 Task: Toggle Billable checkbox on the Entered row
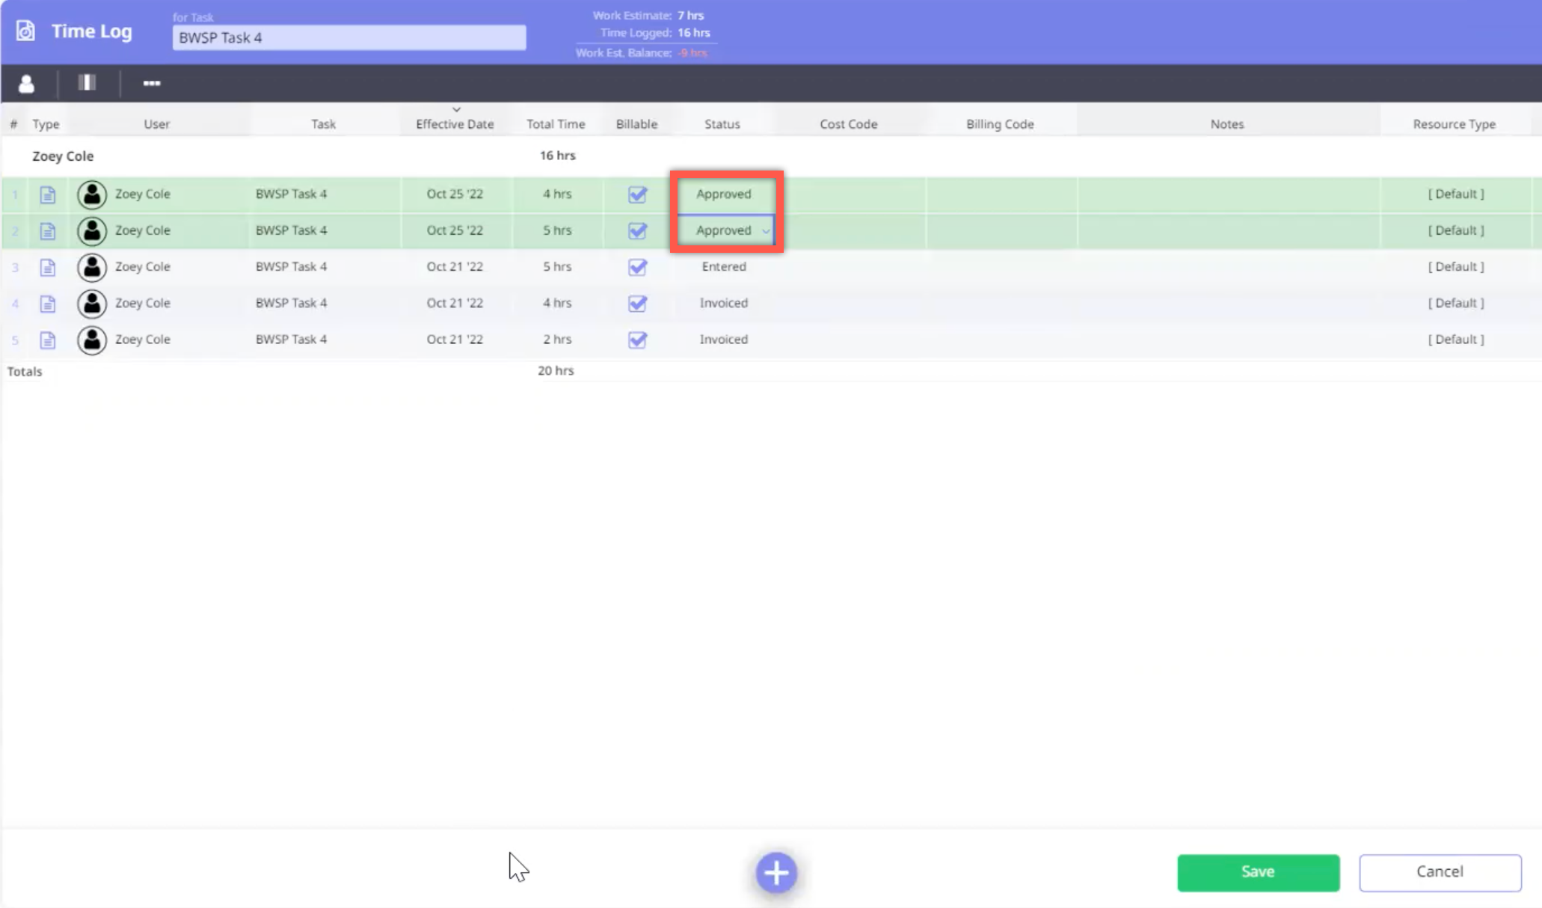(x=637, y=267)
